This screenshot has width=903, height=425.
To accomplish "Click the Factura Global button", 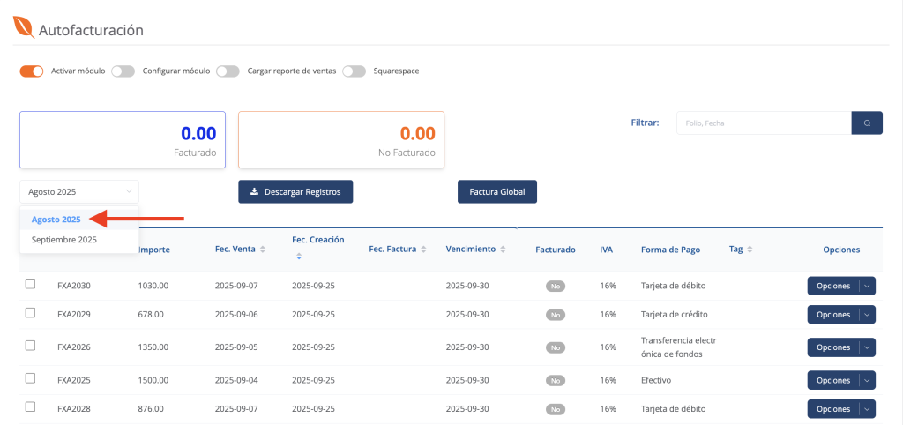I will (x=497, y=191).
